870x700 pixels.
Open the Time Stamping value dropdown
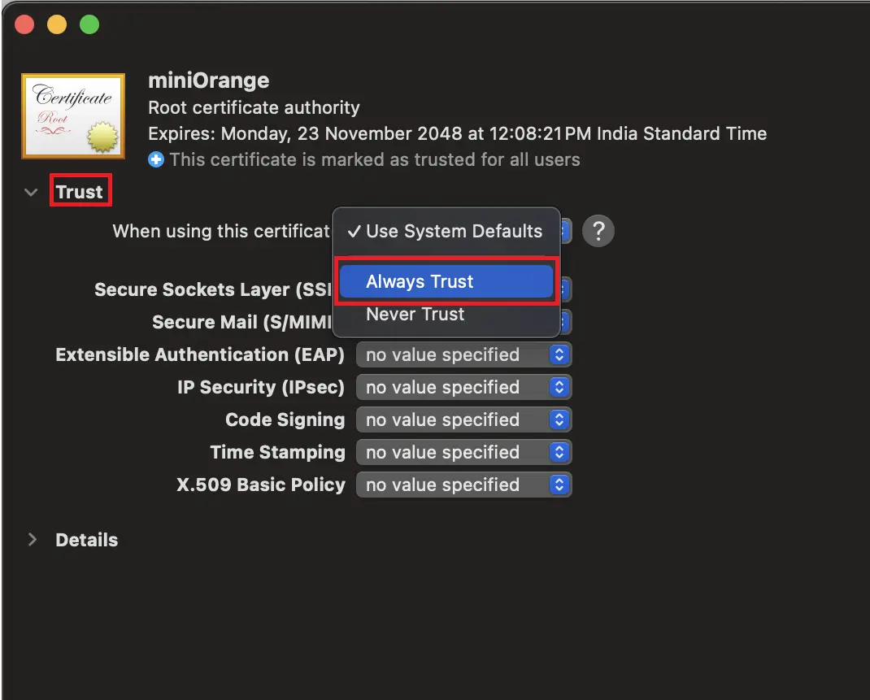pyautogui.click(x=463, y=452)
